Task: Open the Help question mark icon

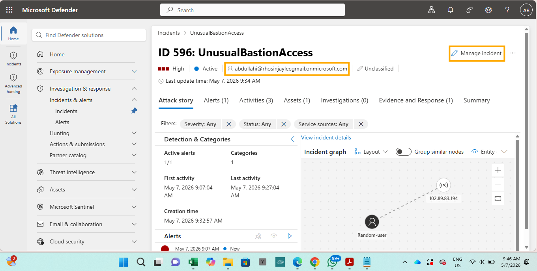Action: (507, 10)
